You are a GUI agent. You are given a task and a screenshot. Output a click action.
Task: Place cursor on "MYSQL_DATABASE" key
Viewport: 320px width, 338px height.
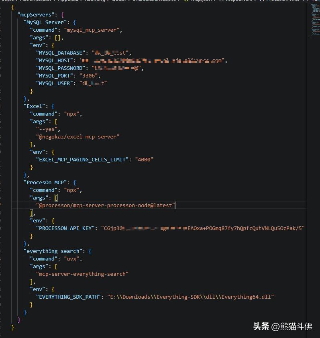click(61, 53)
